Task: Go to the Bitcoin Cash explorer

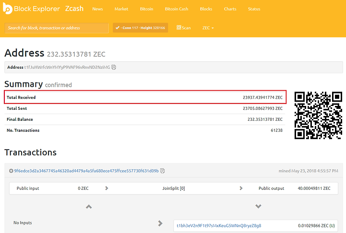Action: [x=176, y=9]
